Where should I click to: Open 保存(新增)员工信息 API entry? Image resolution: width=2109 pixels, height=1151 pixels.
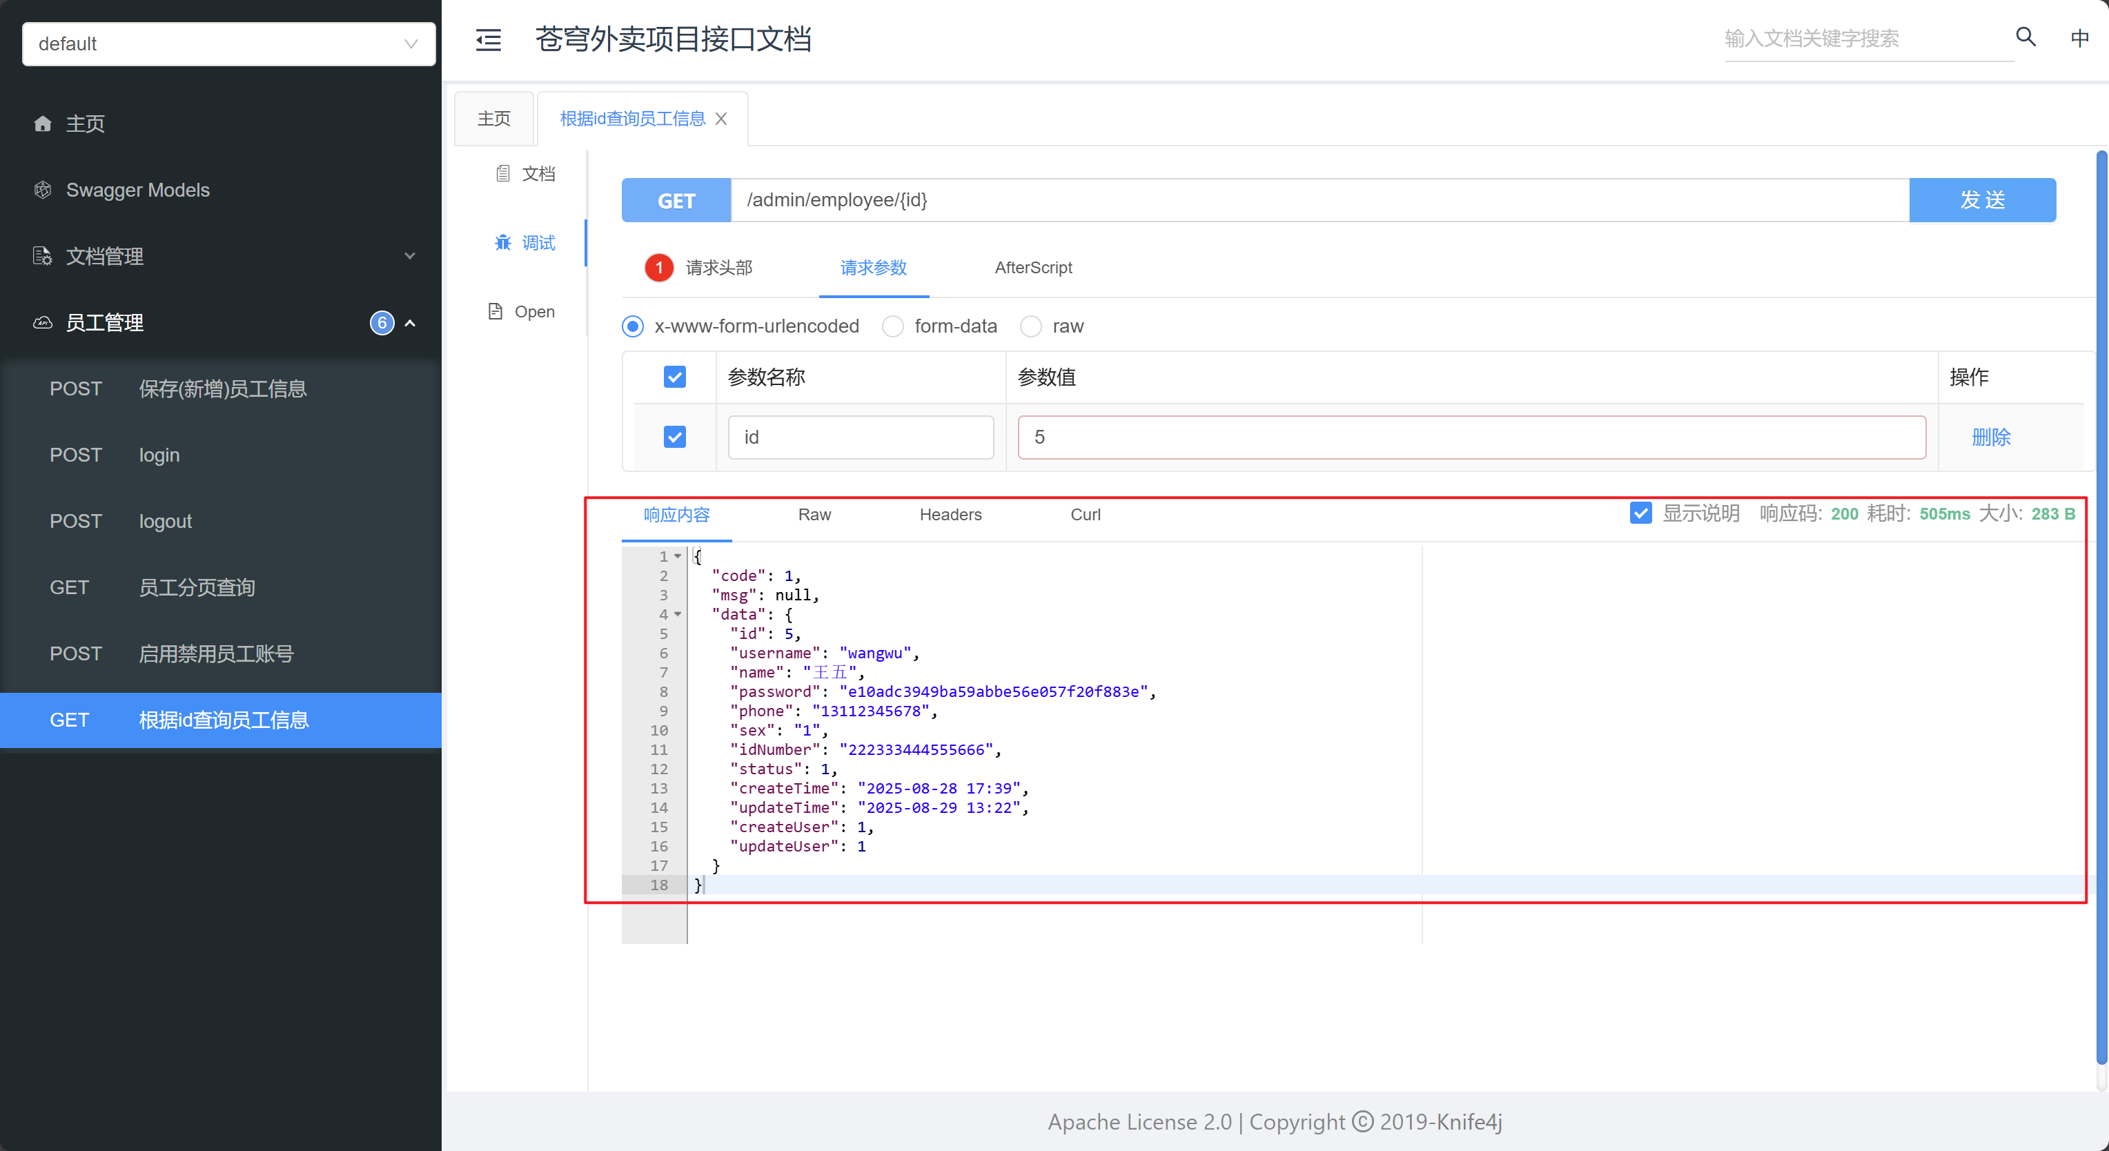point(221,389)
